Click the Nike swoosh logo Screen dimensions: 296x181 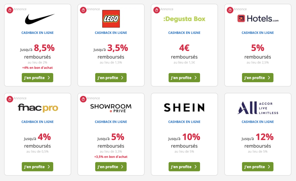pos(40,19)
